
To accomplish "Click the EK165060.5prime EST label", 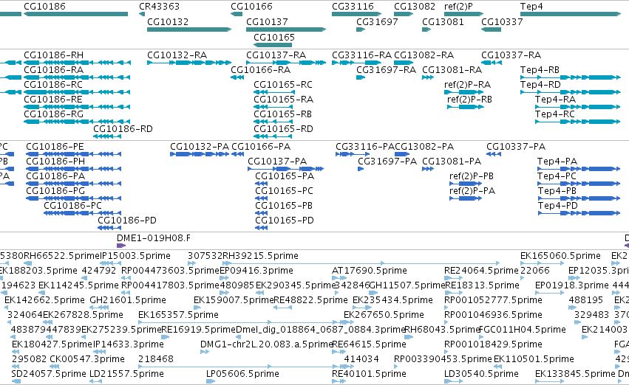I will click(x=560, y=256).
